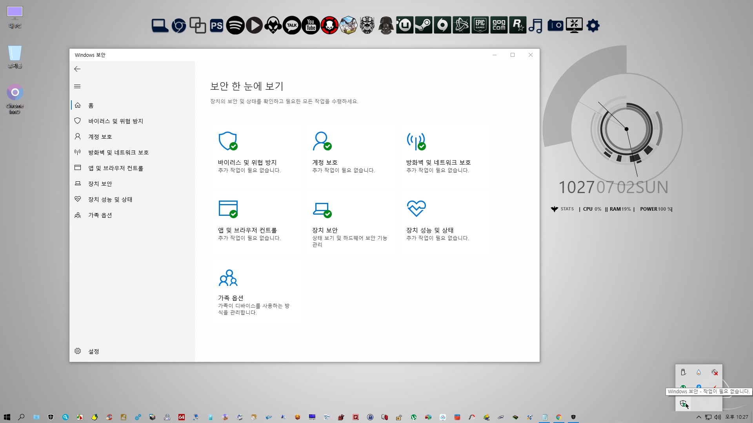753x423 pixels.
Task: Go back with the back arrow
Action: click(x=77, y=69)
